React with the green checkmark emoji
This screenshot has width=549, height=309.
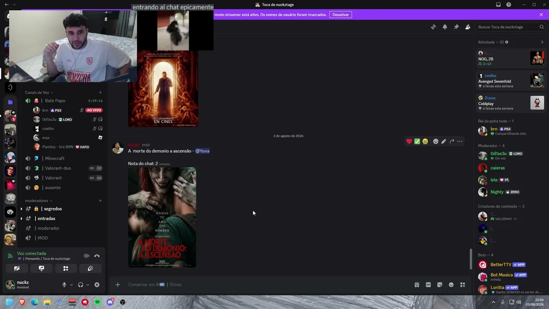(x=417, y=141)
